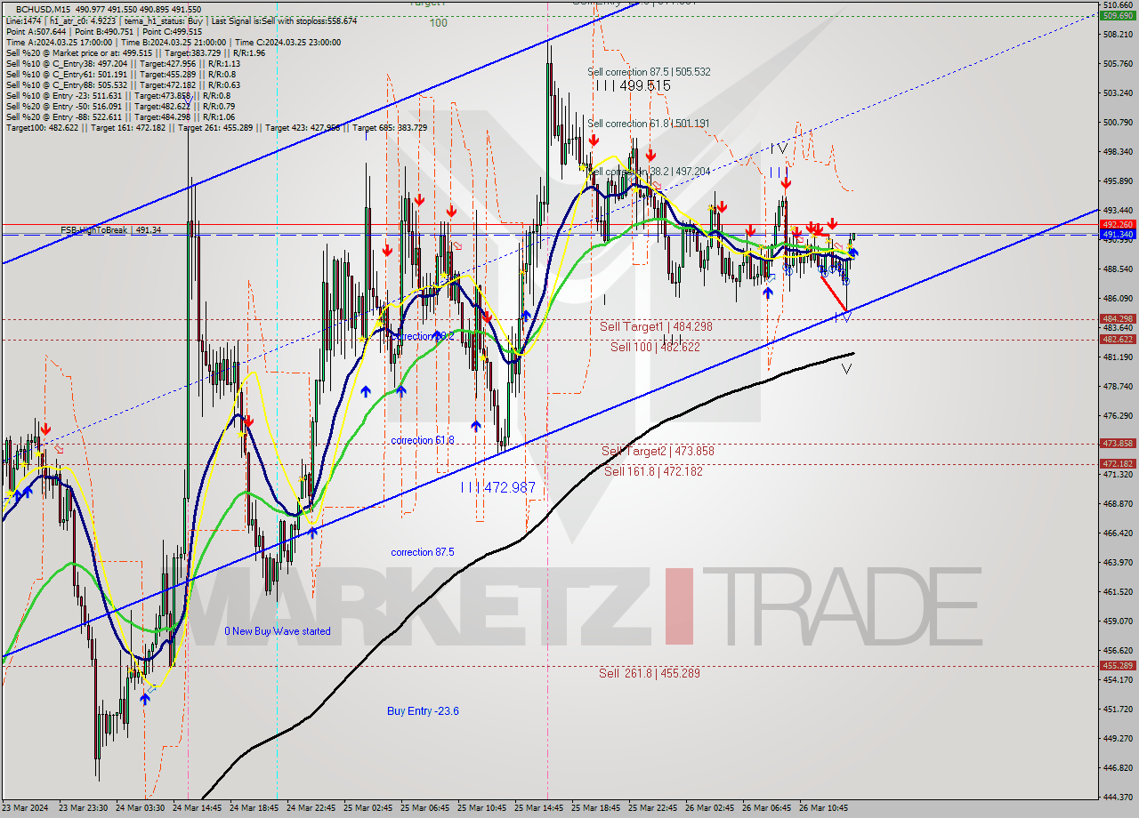Click the red 455.289 price tag
Viewport: 1139px width, 818px height.
(x=1118, y=665)
